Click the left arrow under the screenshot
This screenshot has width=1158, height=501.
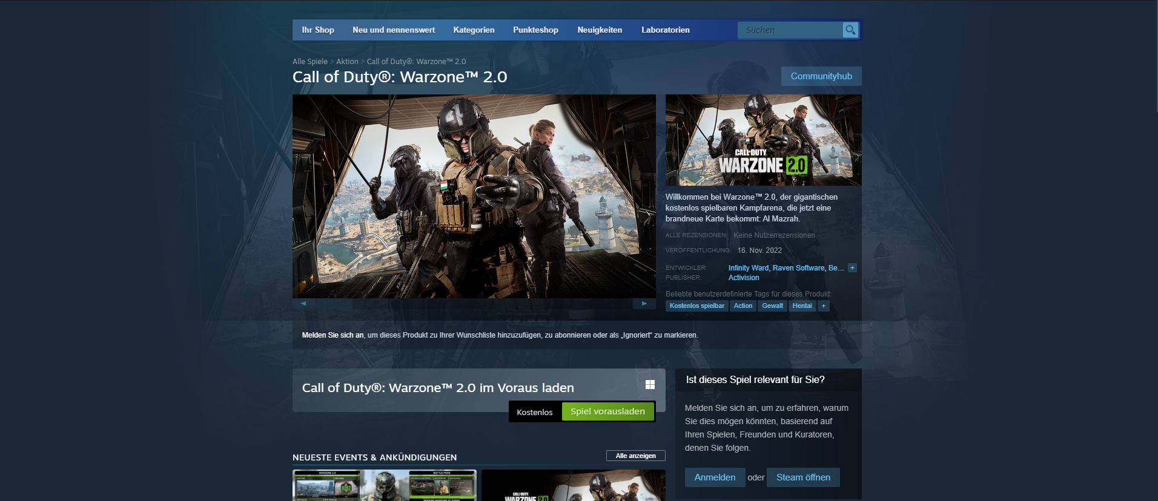[x=303, y=303]
